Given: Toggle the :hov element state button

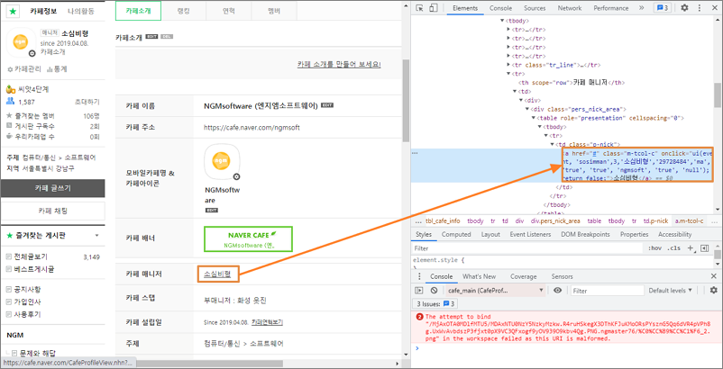Looking at the screenshot, I should tap(654, 248).
